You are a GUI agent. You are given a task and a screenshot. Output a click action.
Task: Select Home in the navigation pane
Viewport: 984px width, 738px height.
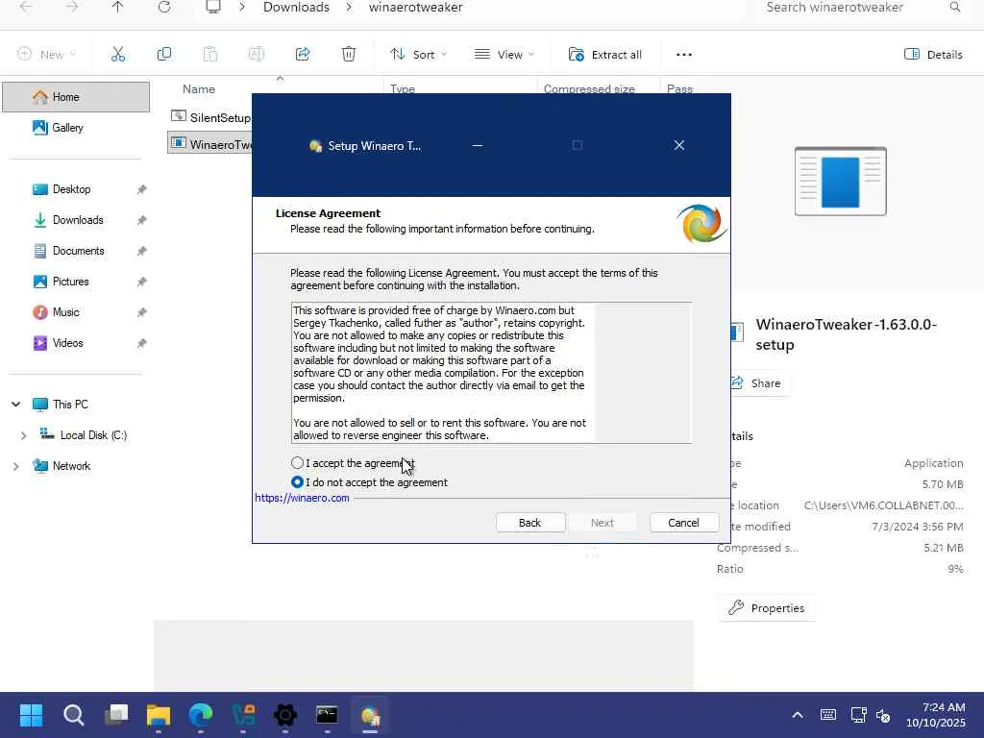[x=76, y=97]
